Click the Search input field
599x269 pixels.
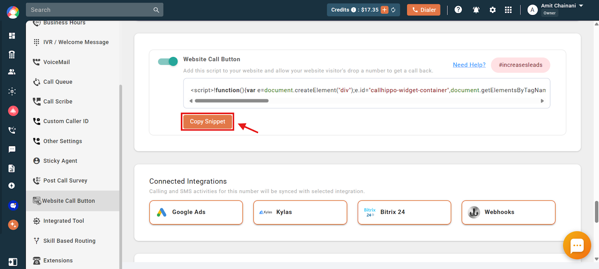point(94,10)
